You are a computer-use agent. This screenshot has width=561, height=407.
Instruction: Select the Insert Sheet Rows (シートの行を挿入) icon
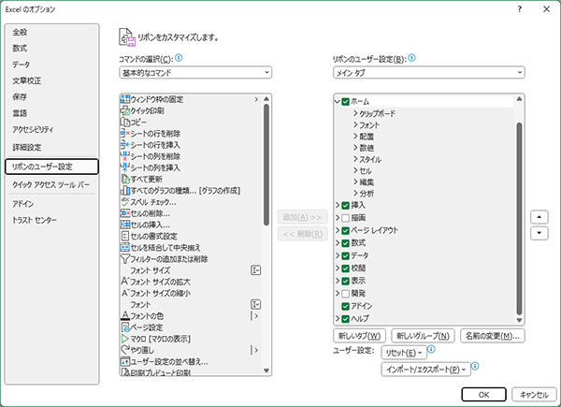[125, 145]
